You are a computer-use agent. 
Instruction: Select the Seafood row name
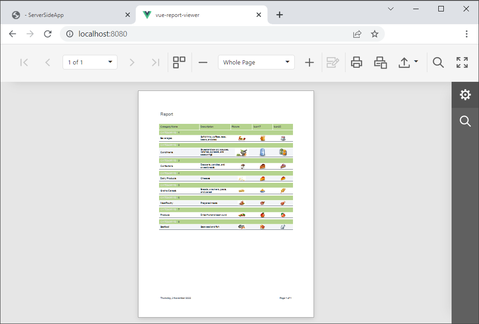[165, 227]
